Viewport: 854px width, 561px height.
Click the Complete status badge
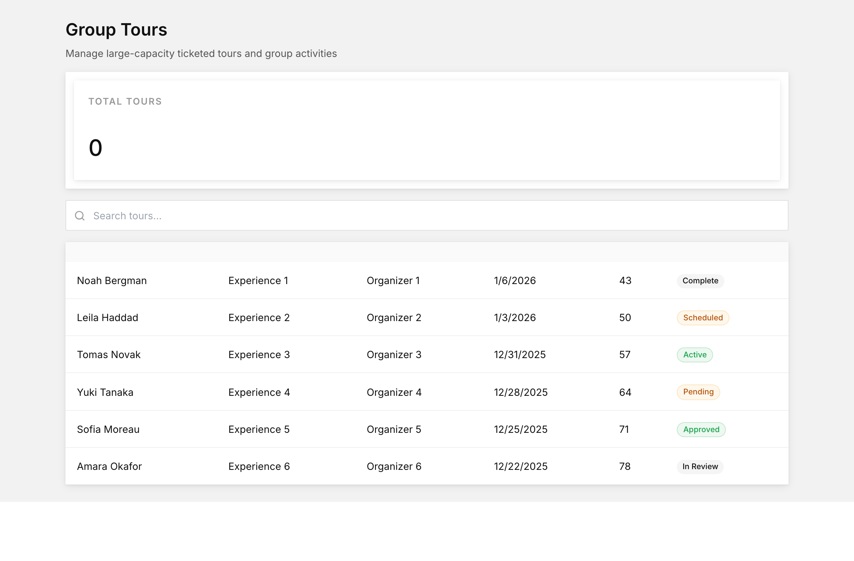(x=700, y=281)
